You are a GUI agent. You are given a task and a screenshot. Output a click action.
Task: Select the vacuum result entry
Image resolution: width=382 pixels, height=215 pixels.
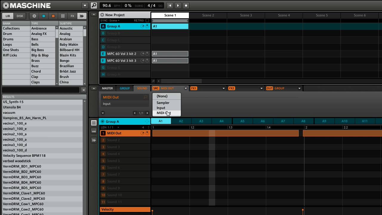tap(42, 113)
